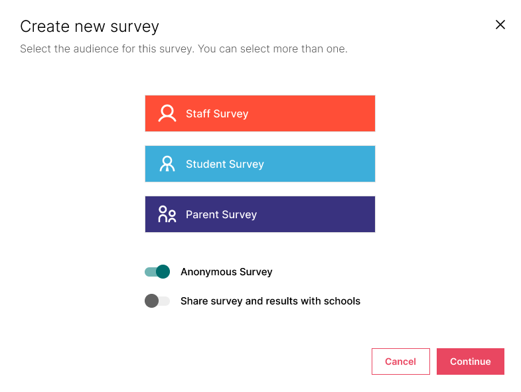Choose the Student Survey text label

[225, 164]
